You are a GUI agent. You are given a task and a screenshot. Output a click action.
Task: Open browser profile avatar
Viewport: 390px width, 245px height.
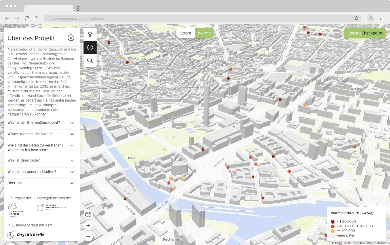pyautogui.click(x=371, y=18)
